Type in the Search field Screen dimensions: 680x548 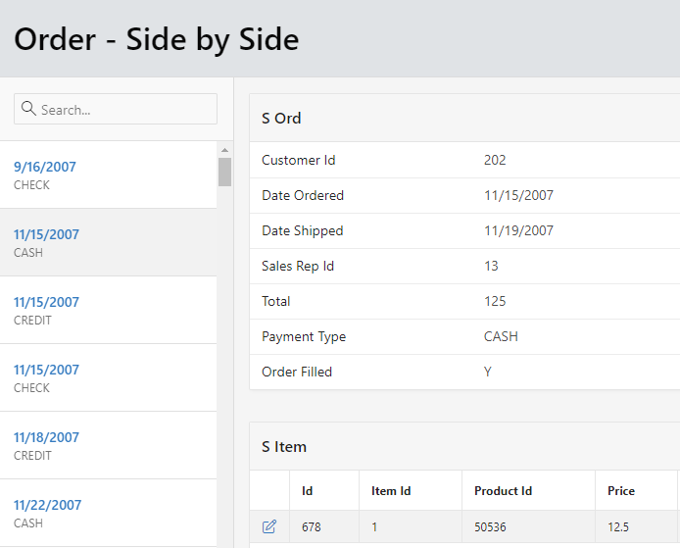[125, 110]
